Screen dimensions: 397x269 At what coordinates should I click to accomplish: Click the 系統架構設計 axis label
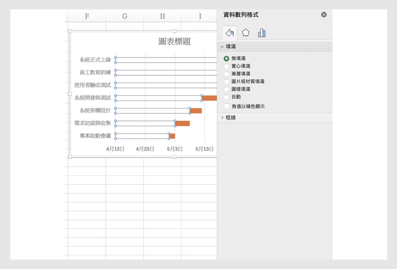pyautogui.click(x=95, y=111)
